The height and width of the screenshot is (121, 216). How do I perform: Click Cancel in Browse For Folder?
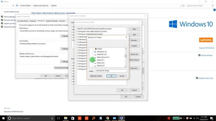(122, 76)
